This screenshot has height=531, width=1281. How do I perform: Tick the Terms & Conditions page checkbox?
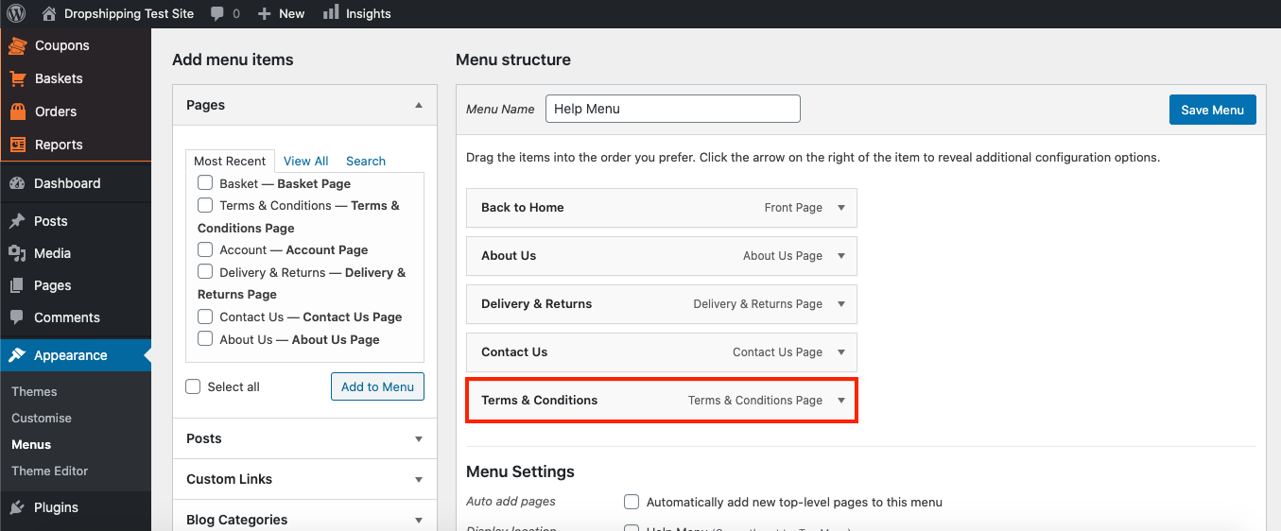tap(205, 204)
